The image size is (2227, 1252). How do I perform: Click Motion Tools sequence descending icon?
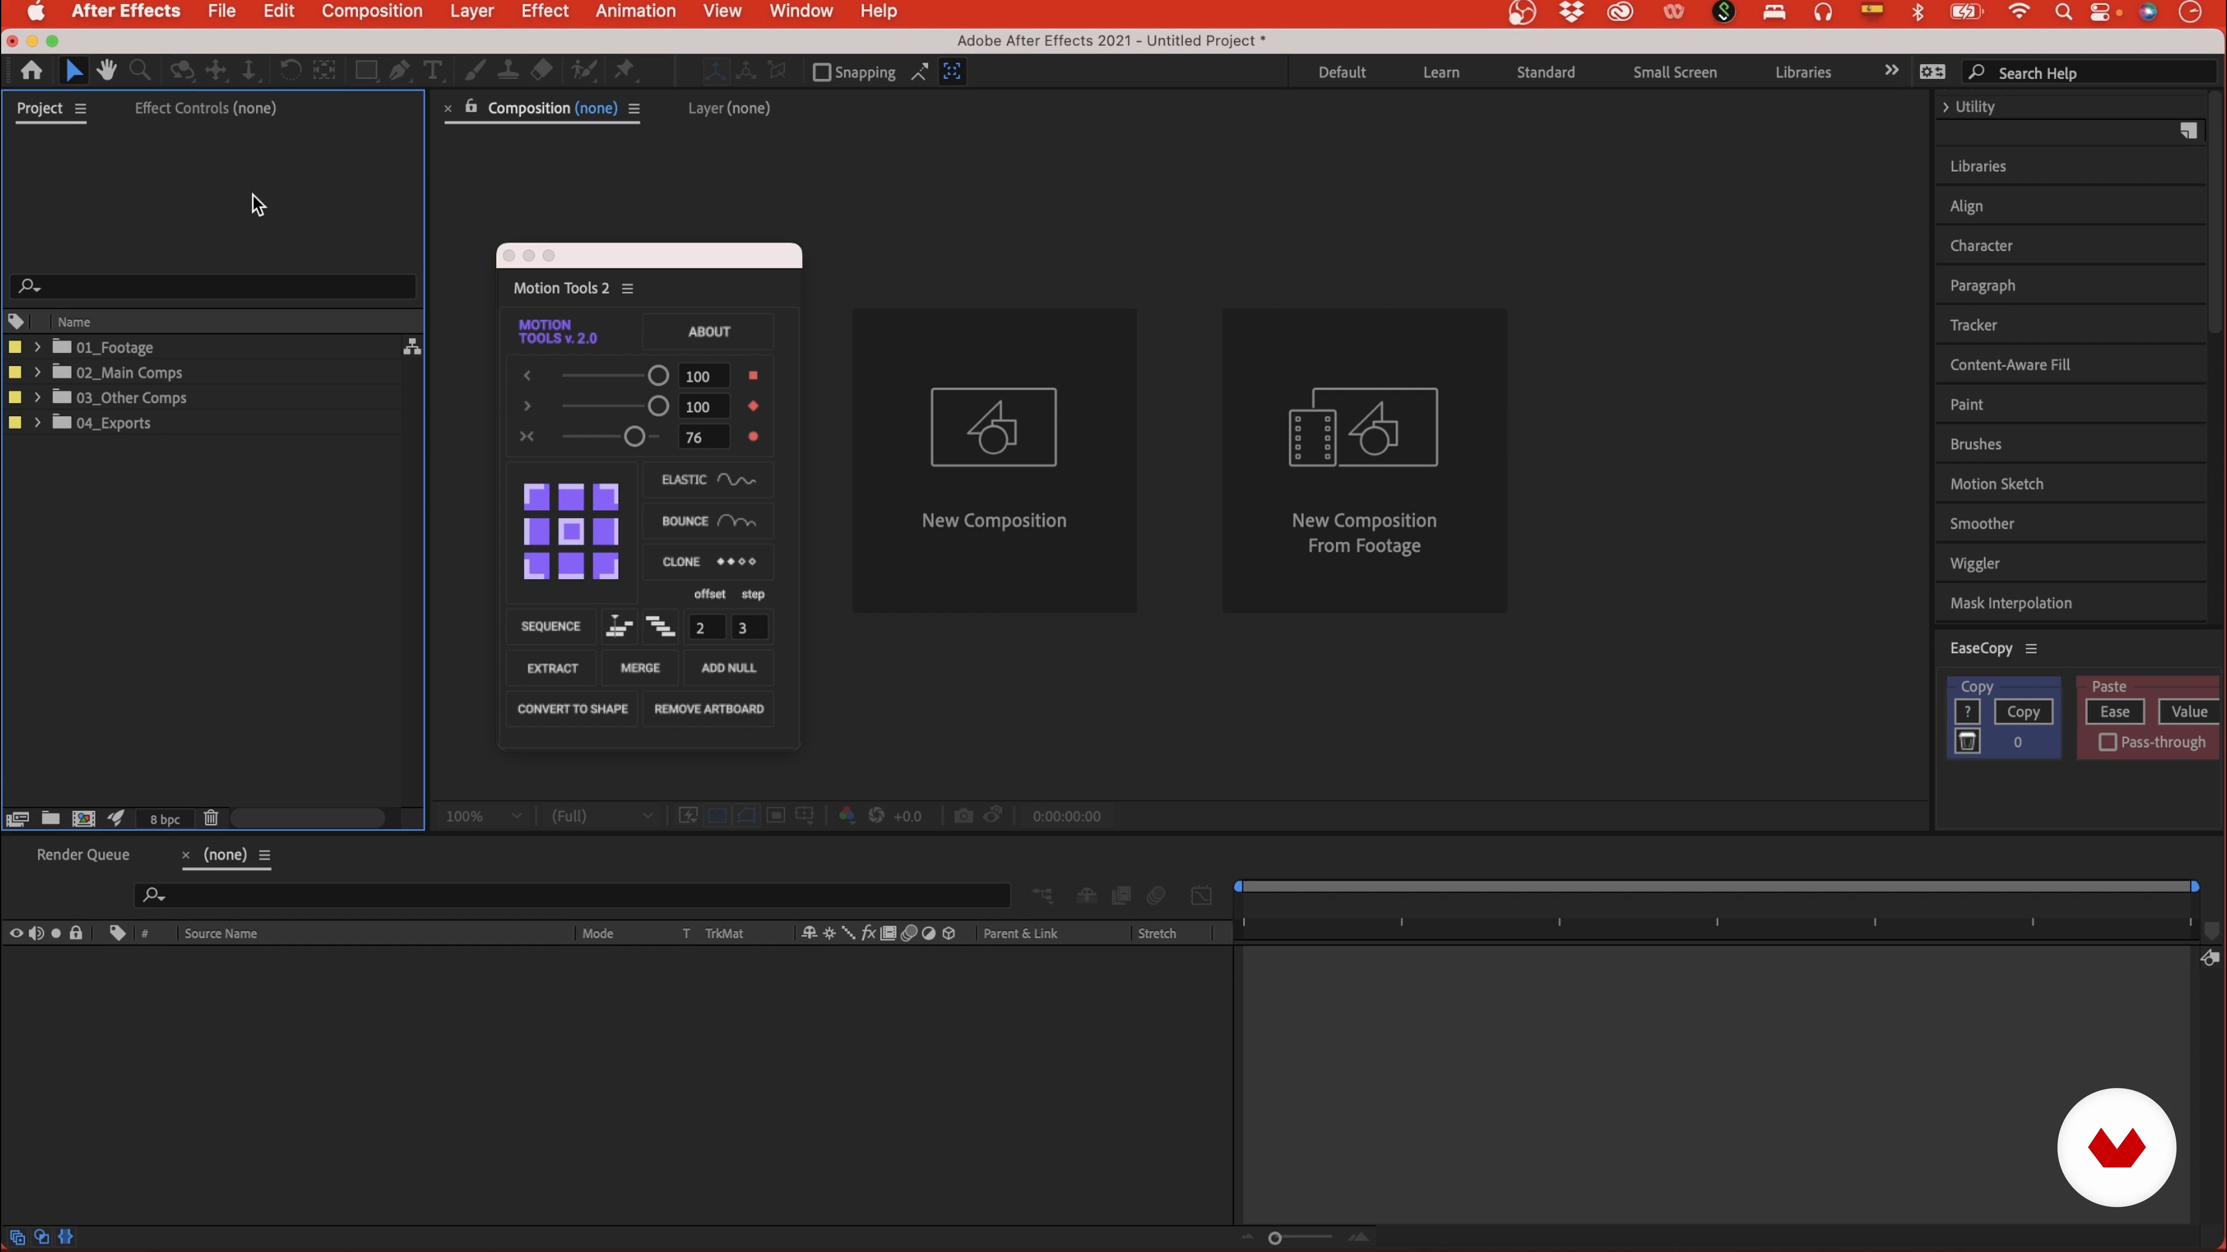[x=661, y=627]
